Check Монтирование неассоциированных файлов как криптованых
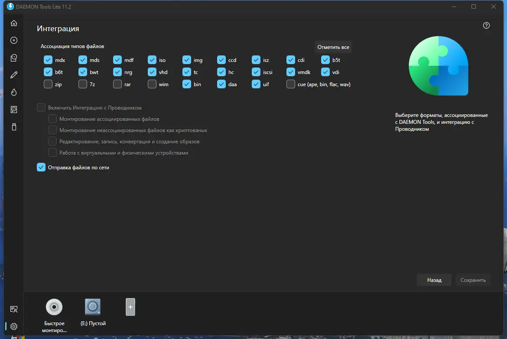 coord(52,130)
